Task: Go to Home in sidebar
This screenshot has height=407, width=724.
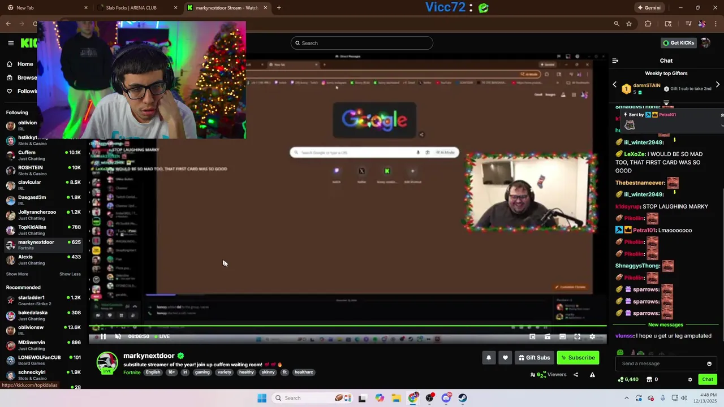Action: pyautogui.click(x=20, y=64)
